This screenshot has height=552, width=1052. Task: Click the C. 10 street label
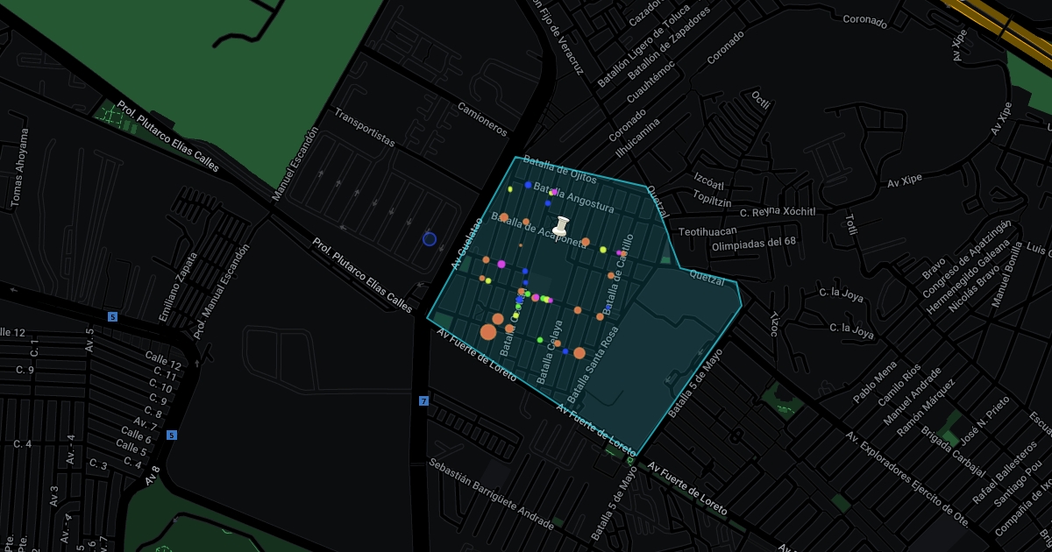[161, 386]
